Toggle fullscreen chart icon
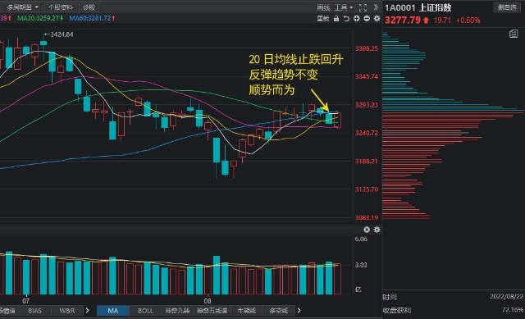Viewport: 525px width, 319px height. [363, 7]
